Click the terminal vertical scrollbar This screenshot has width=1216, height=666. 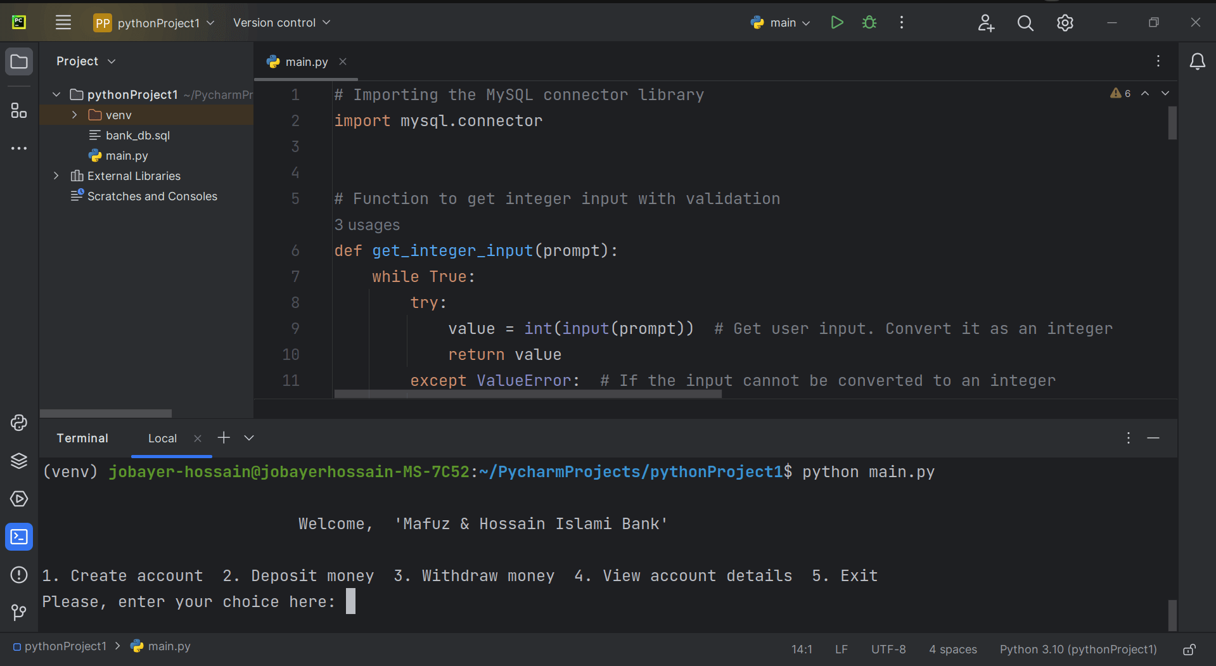[x=1172, y=615]
